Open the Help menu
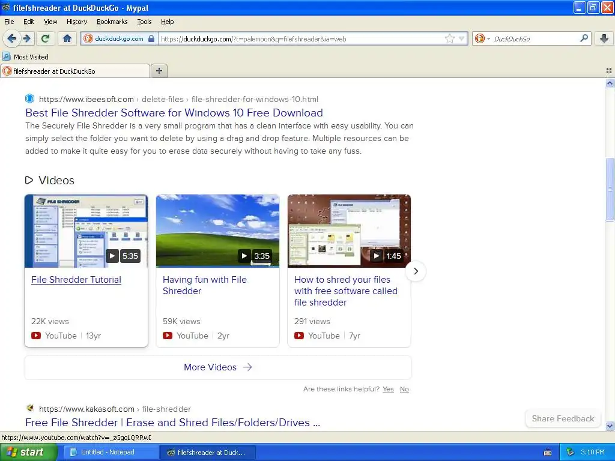Image resolution: width=615 pixels, height=461 pixels. (x=167, y=22)
